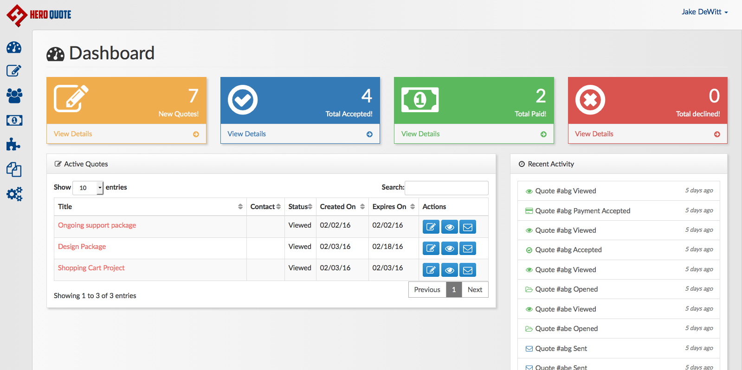742x370 pixels.
Task: Click the Quote #abg Payment Accepted activity
Action: pyautogui.click(x=619, y=211)
